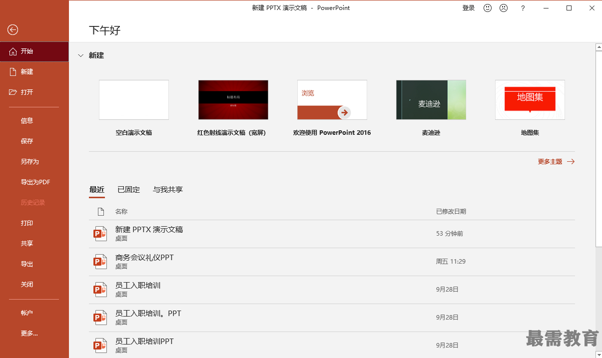Viewport: 602px width, 358px height.
Task: Click 空白演示文稿 template label
Action: click(134, 133)
